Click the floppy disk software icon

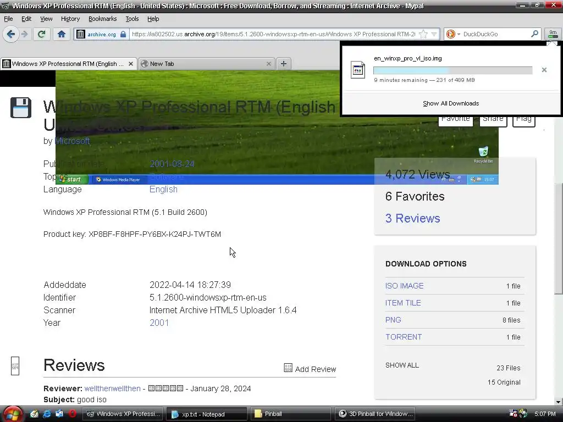[x=21, y=107]
